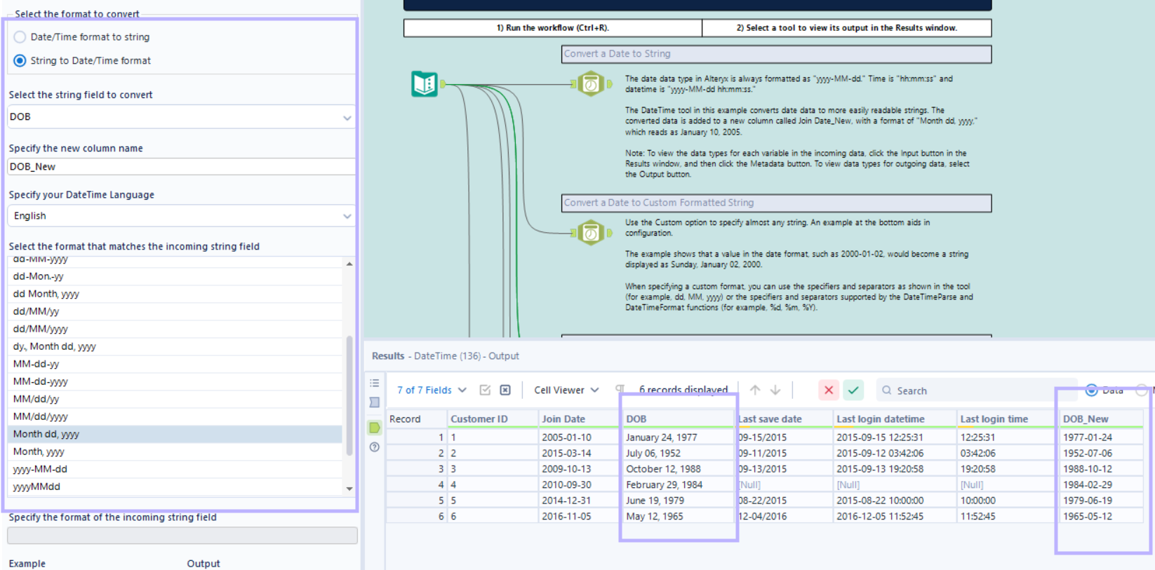Select 'String to Date/Time format' option
The width and height of the screenshot is (1155, 570).
click(x=20, y=61)
